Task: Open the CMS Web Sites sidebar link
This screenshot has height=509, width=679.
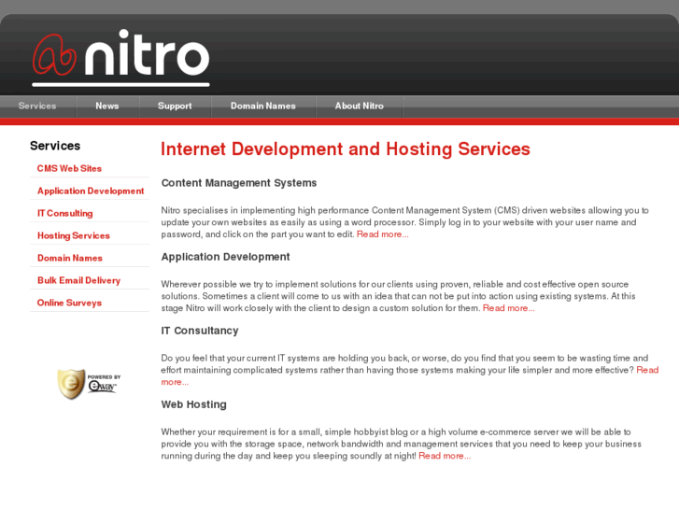Action: click(69, 168)
